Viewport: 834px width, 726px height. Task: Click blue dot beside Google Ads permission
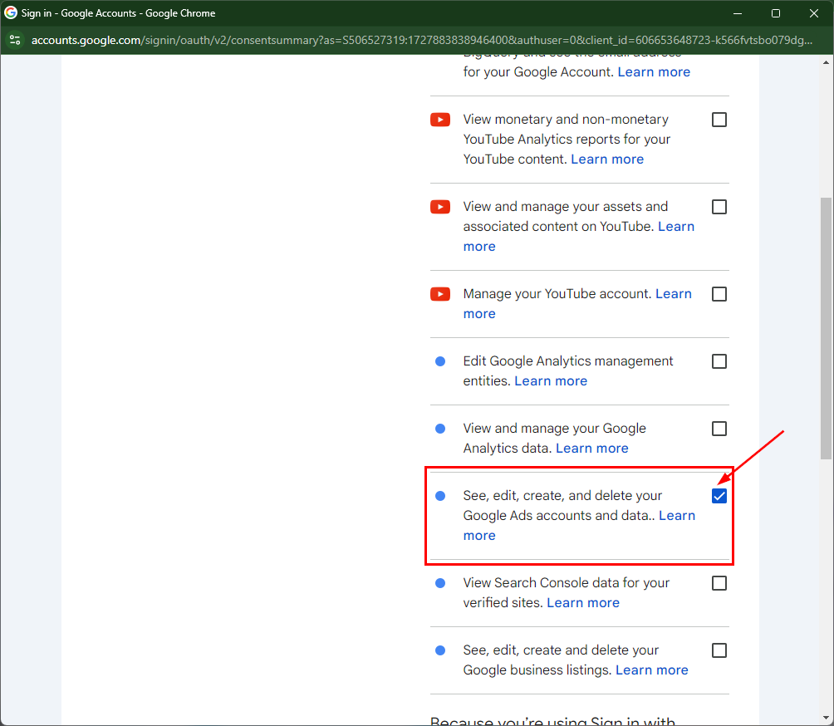coord(440,496)
